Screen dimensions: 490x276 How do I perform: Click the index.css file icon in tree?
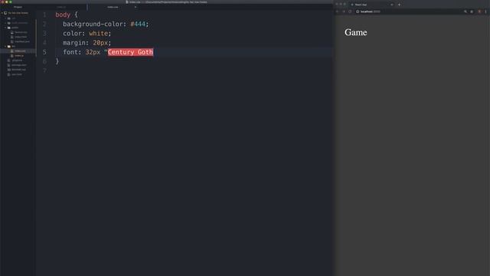point(12,51)
